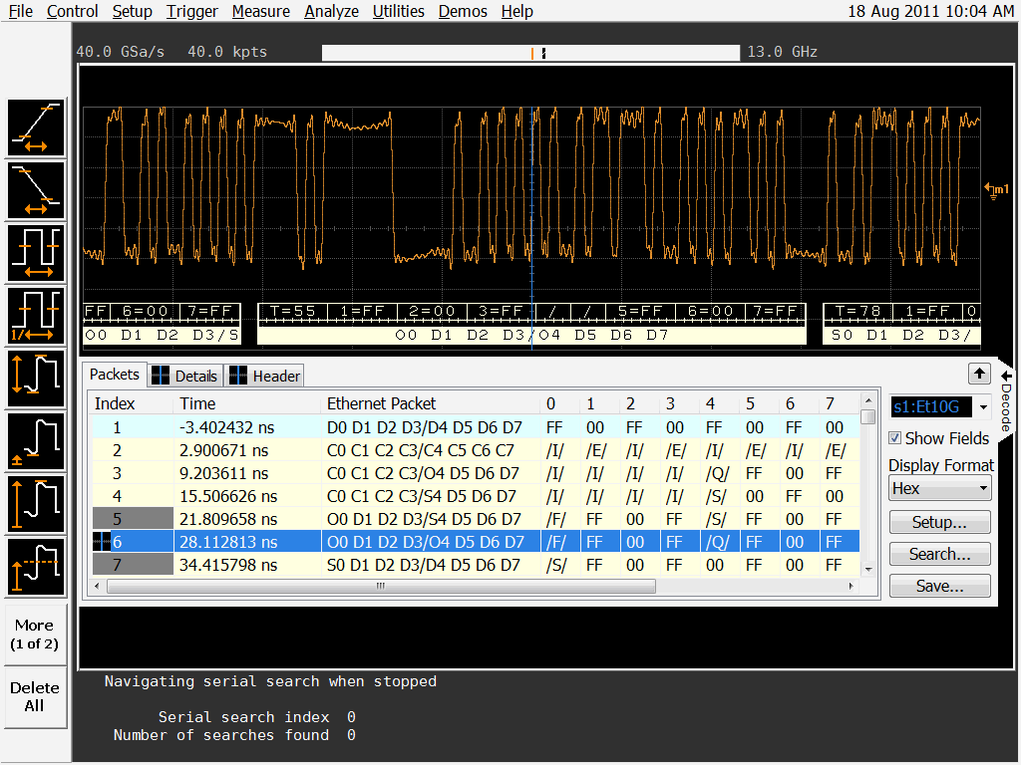This screenshot has height=765, width=1021.
Task: Select packet row with time 9.203611 ns
Action: [x=476, y=473]
